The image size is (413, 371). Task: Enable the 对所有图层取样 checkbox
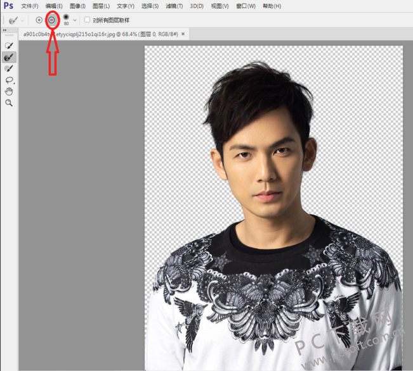[x=88, y=20]
